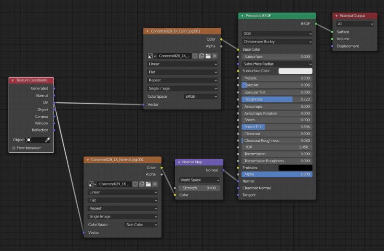Enable From Instancer checkbox

[x=14, y=148]
